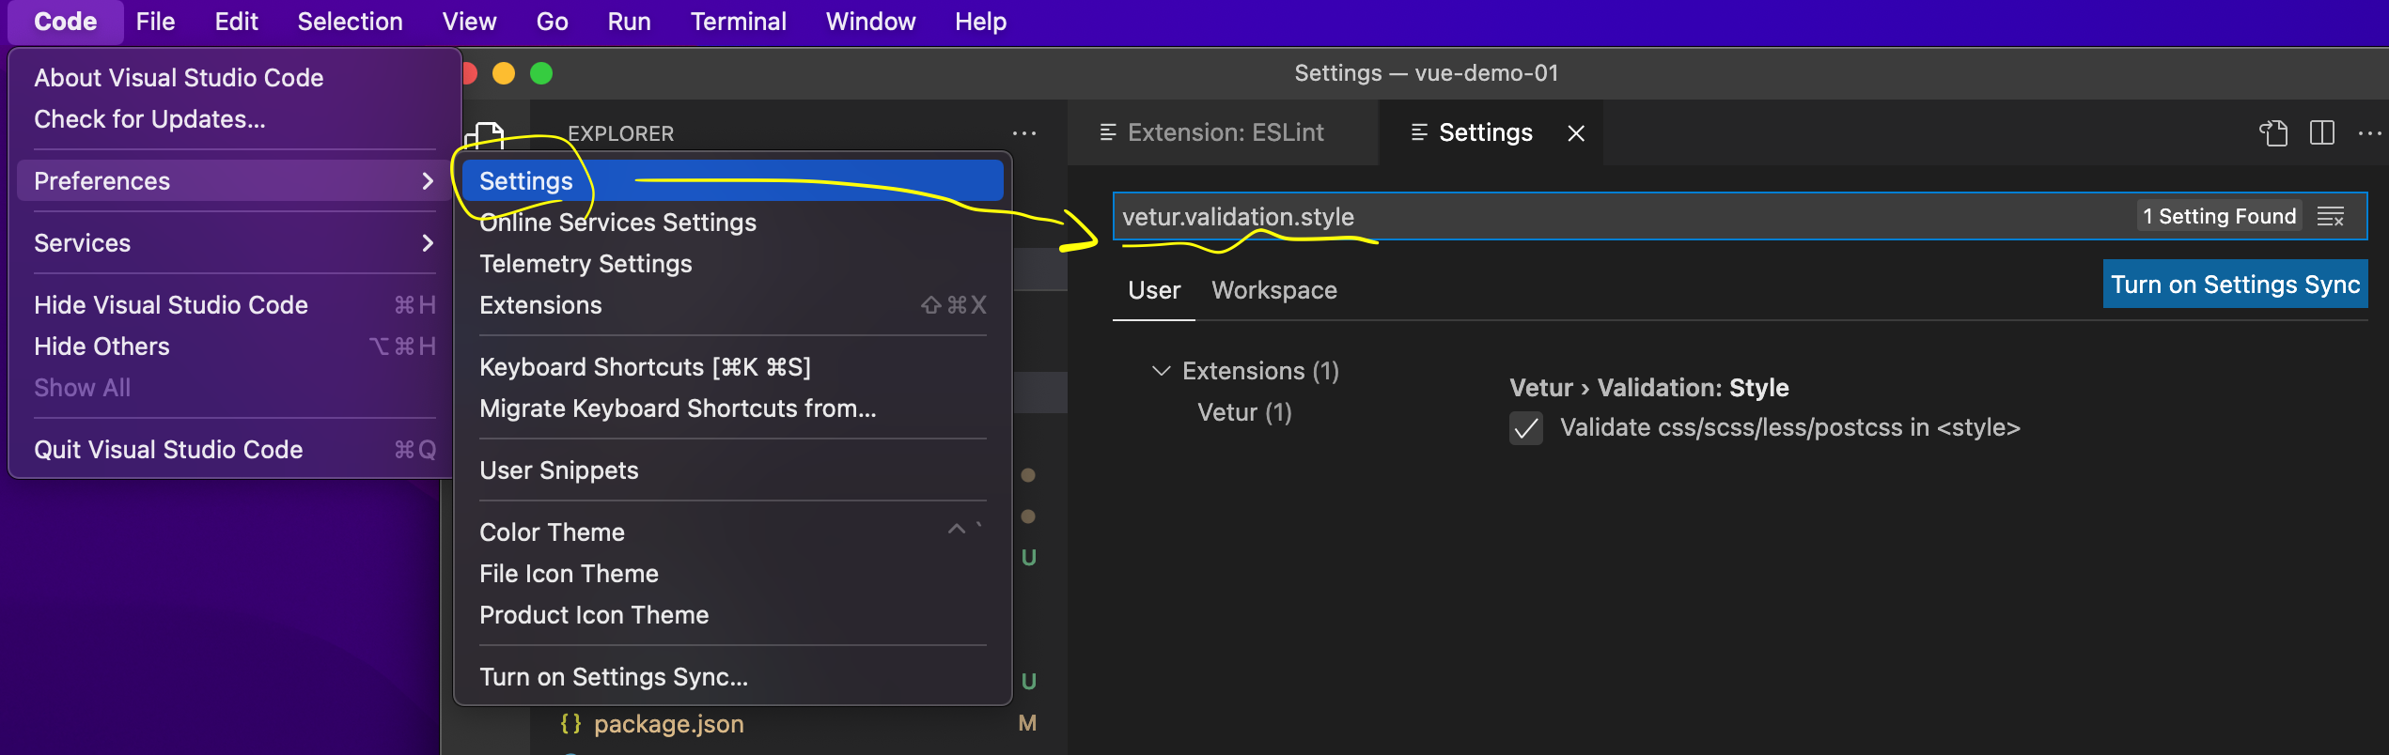Select Settings in the Preferences submenu
The width and height of the screenshot is (2389, 755).
tap(733, 181)
